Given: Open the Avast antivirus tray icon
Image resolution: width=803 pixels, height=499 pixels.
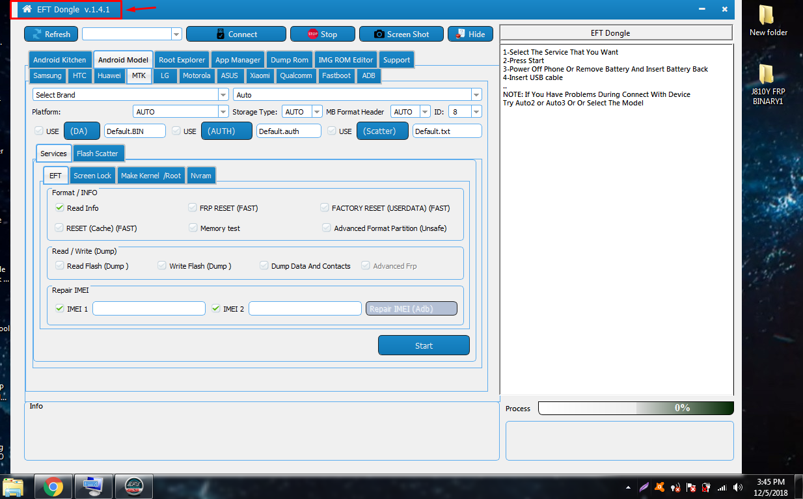Looking at the screenshot, I should [660, 487].
